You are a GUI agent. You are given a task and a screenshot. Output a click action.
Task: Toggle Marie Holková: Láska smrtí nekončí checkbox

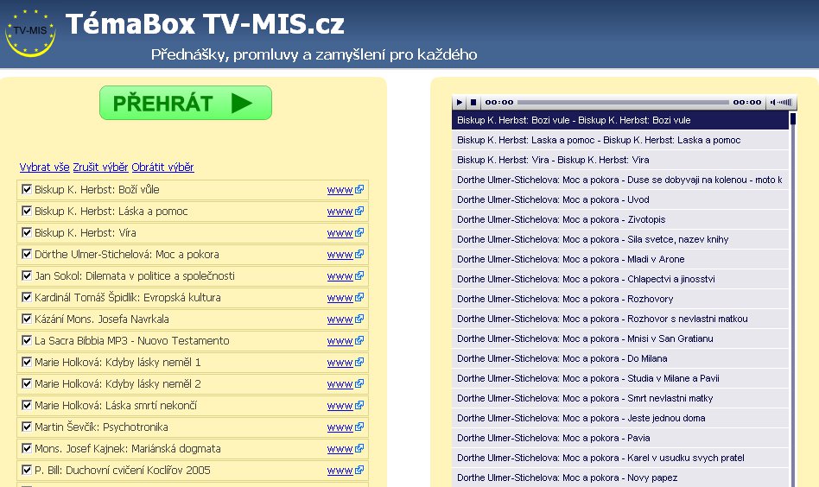pos(27,404)
